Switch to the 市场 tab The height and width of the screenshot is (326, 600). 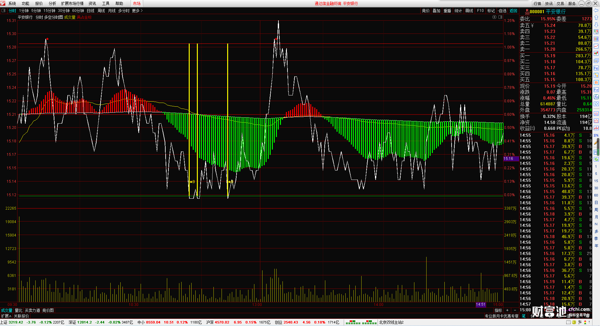[137, 3]
